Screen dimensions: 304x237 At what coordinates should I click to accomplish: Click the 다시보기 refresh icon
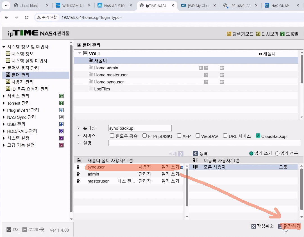[258, 34]
